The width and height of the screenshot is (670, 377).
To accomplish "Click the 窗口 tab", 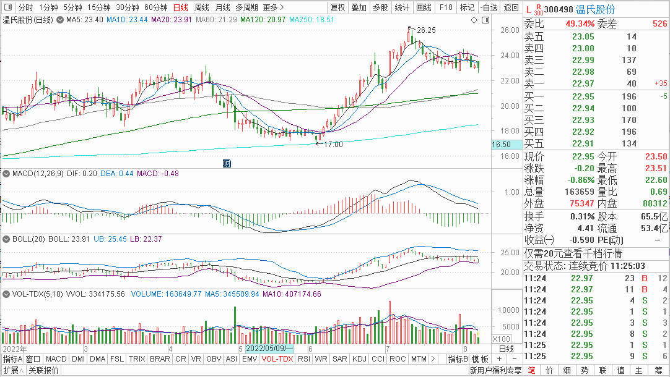I will [x=33, y=359].
